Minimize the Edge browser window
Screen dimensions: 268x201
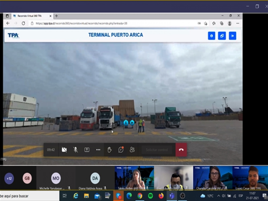tap(222, 16)
